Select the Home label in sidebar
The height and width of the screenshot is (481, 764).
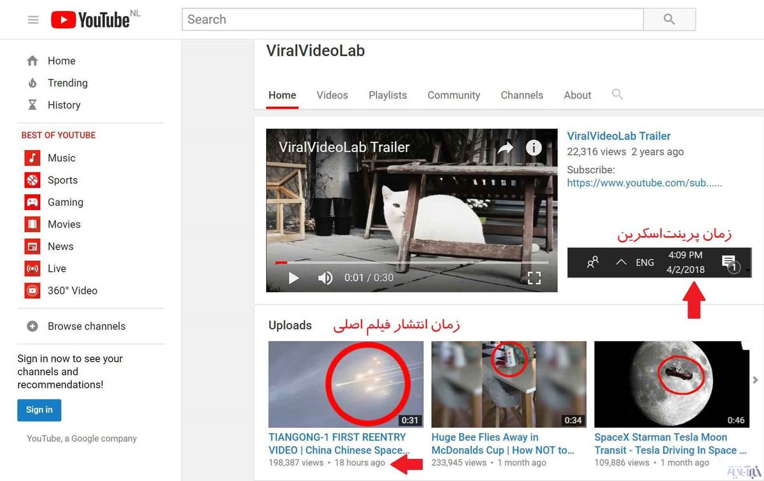pyautogui.click(x=62, y=61)
